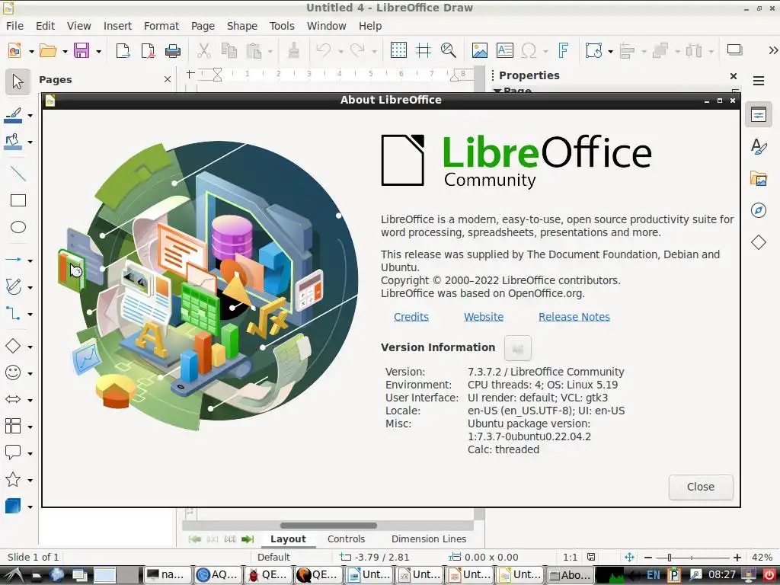Expand the Fill Color dropdown arrow

(x=30, y=142)
